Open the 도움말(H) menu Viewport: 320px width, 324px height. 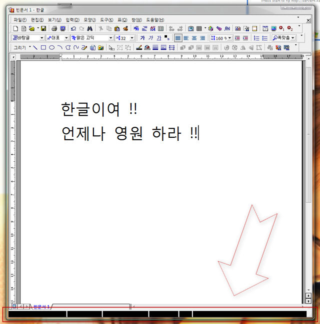tap(155, 20)
